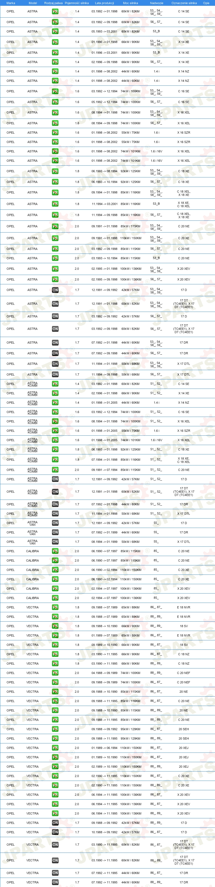Select the petrol icon in the 06.1993 -> 10.1994 row
This screenshot has height=887, width=215.
(x=55, y=182)
